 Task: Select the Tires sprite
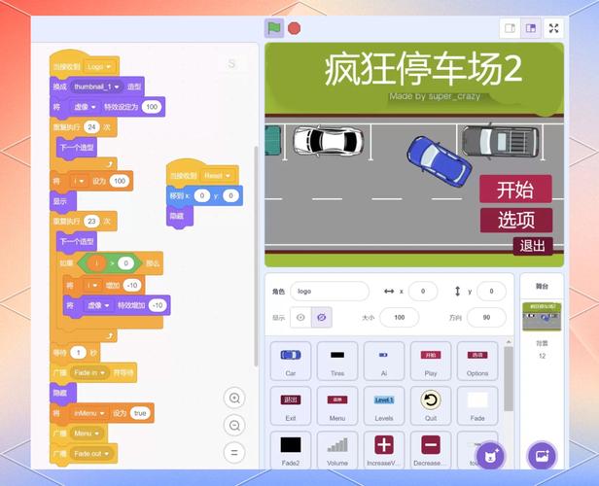tap(337, 362)
